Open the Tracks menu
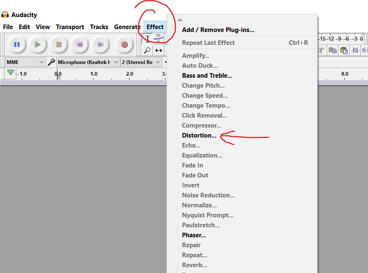This screenshot has width=368, height=273. click(99, 27)
